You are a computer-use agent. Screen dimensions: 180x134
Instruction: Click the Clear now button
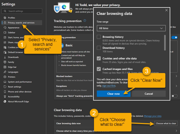coord(113,94)
